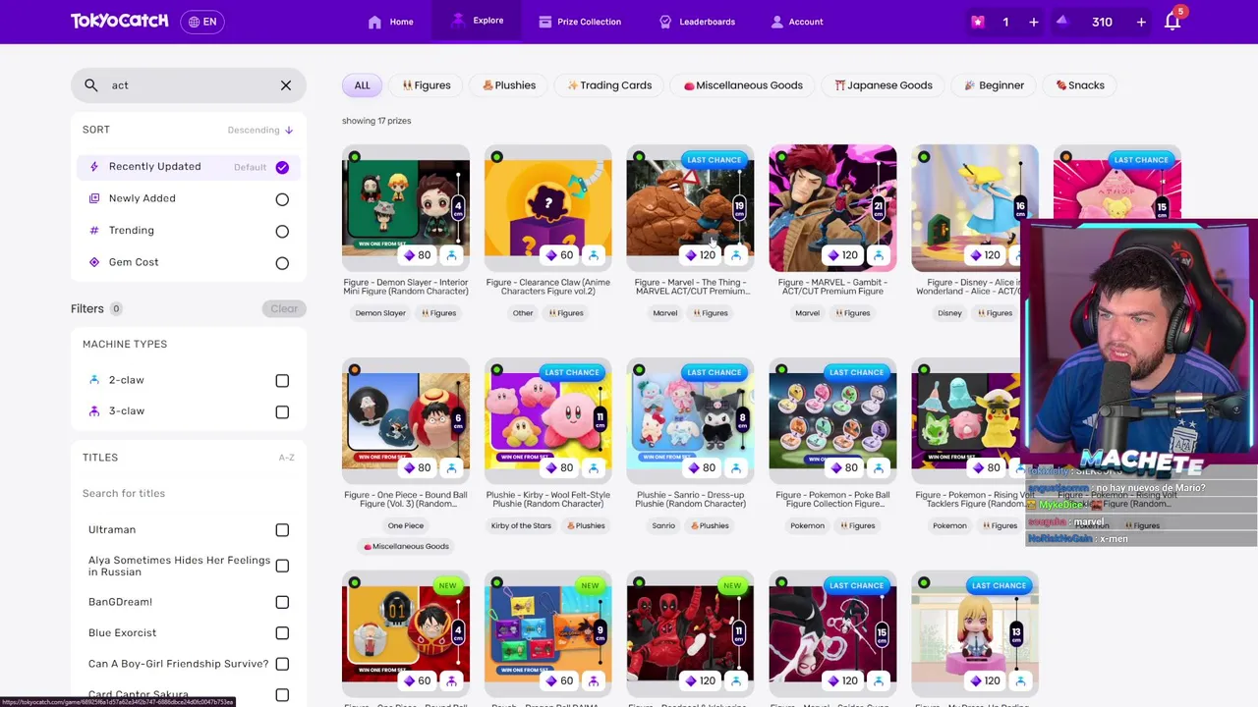Click the search magnifier icon
1258x707 pixels.
(x=91, y=85)
